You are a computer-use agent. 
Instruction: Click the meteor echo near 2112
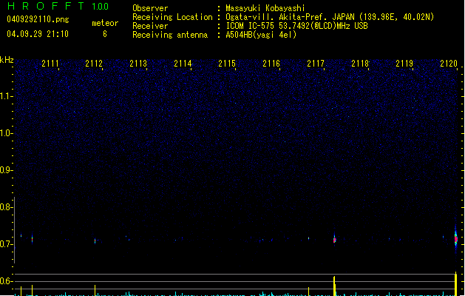pos(95,240)
